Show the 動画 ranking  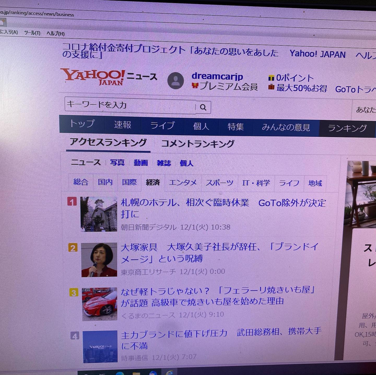pyautogui.click(x=141, y=163)
